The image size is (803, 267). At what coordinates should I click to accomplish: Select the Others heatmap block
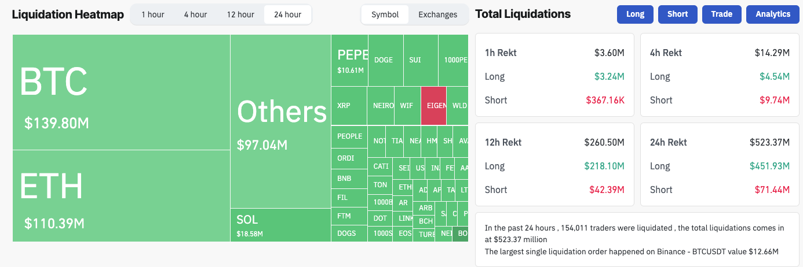(281, 121)
